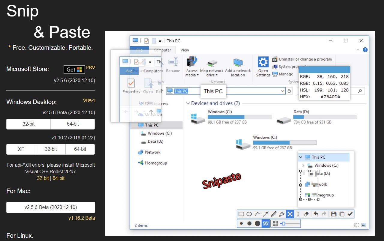Download the Mac v2.5.6-Beta build
Viewport: 384px width, 241px height.
(x=51, y=207)
